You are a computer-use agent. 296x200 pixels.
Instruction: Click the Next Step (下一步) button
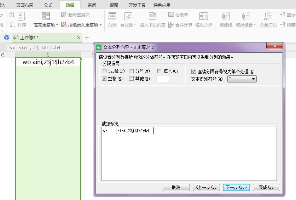coord(236,187)
